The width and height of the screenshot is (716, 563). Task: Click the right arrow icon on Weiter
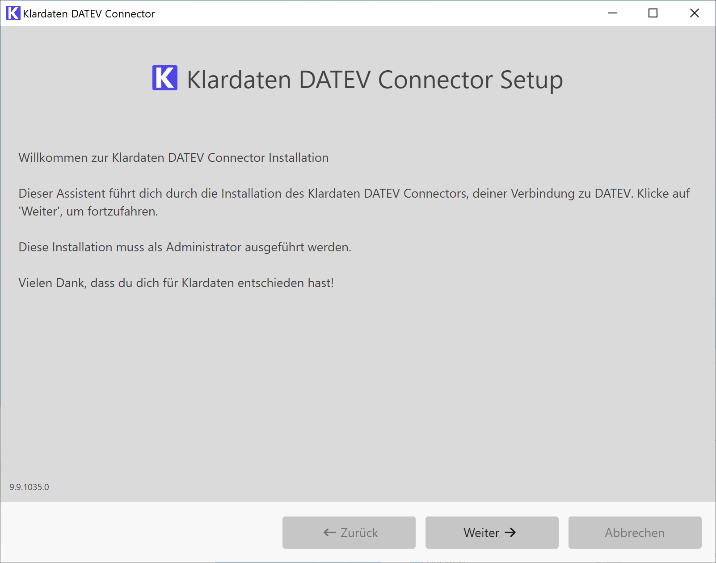(510, 532)
